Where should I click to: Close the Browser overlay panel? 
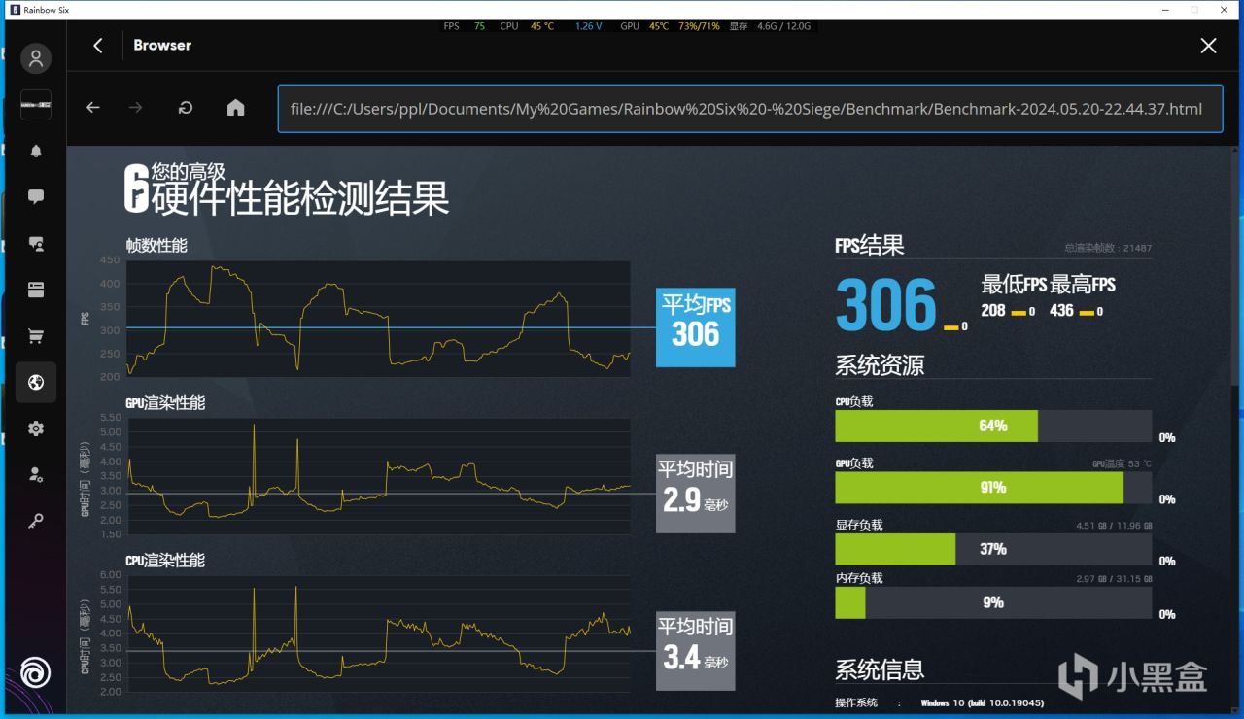[1208, 46]
